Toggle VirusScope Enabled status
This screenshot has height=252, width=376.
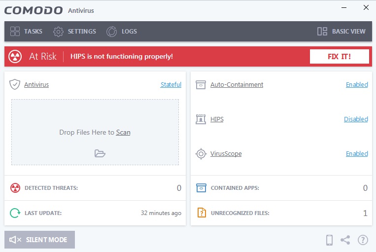pyautogui.click(x=357, y=153)
